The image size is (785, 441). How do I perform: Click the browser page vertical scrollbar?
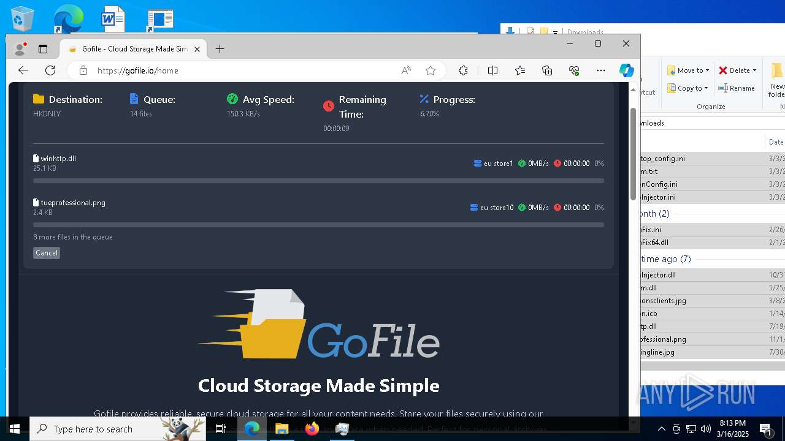click(634, 153)
